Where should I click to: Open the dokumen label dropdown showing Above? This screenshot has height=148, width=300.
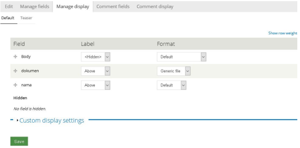[96, 71]
